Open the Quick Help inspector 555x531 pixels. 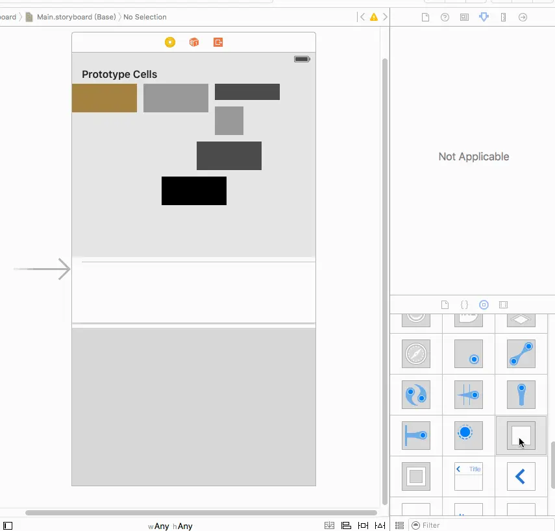(x=445, y=17)
